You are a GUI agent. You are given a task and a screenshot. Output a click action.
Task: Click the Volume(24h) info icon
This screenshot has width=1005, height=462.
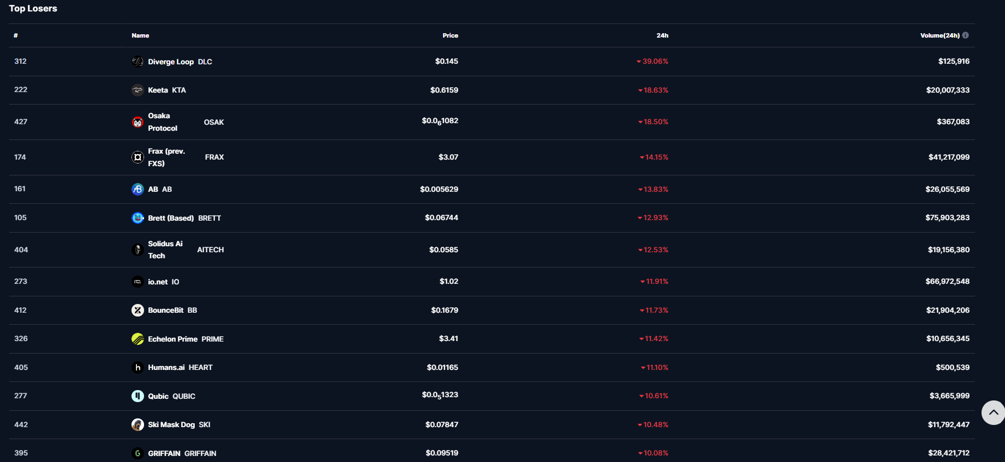965,35
